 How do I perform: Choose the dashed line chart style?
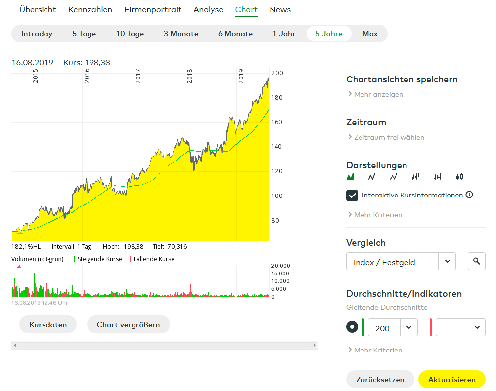394,177
